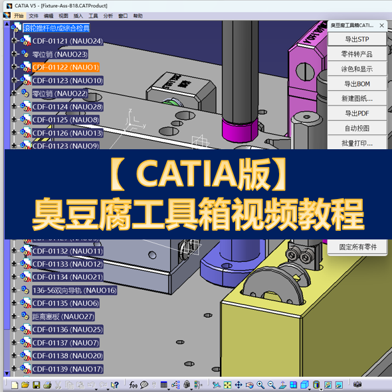Click the Paste icon
Screen dimensions: 392x392
[x=80, y=385]
